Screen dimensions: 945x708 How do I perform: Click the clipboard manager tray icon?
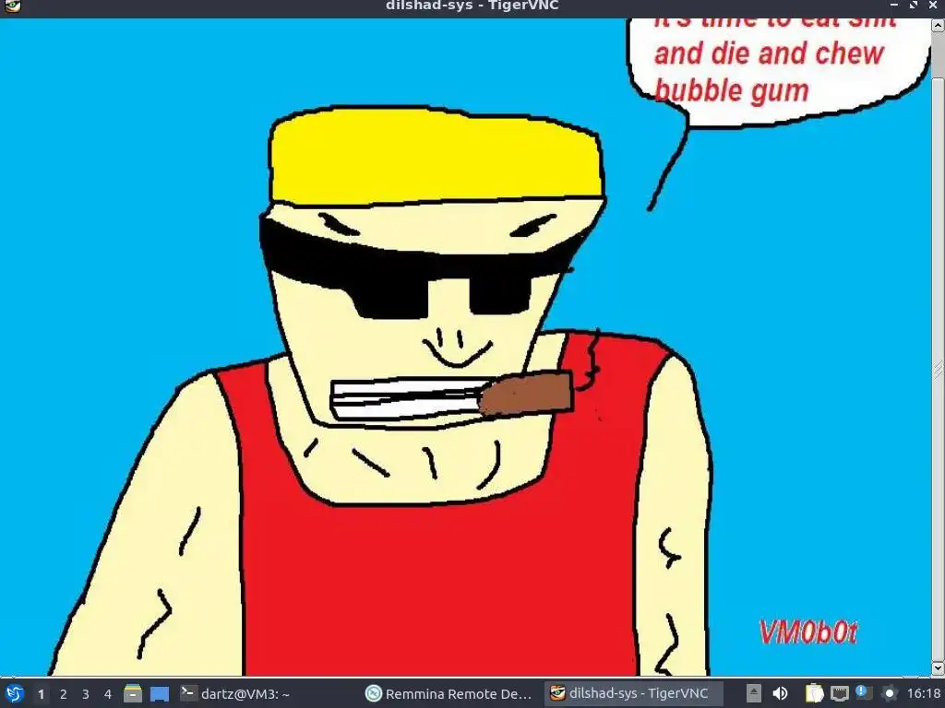tap(814, 693)
